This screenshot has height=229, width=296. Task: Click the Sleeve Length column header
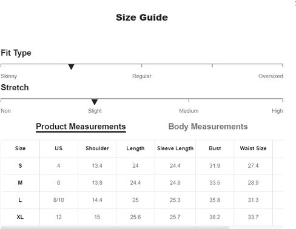point(175,148)
